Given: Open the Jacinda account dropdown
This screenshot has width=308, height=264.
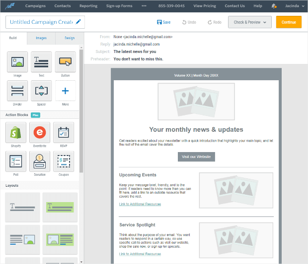Looking at the screenshot, I should (295, 6).
